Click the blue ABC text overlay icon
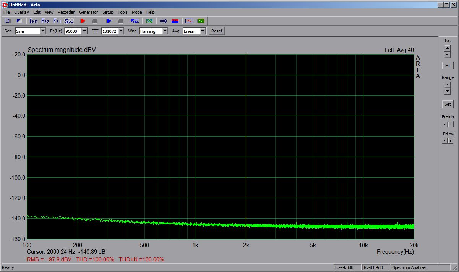The width and height of the screenshot is (459, 272). tap(135, 21)
